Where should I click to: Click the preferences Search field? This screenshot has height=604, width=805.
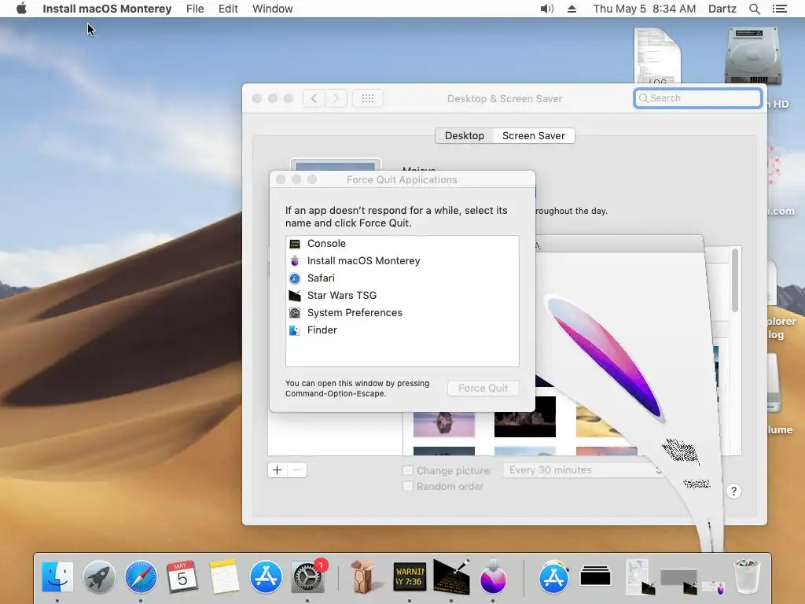[698, 98]
